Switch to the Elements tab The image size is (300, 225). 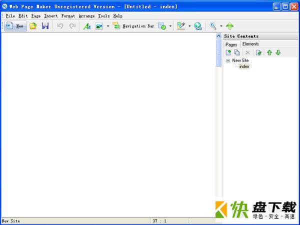pyautogui.click(x=250, y=44)
